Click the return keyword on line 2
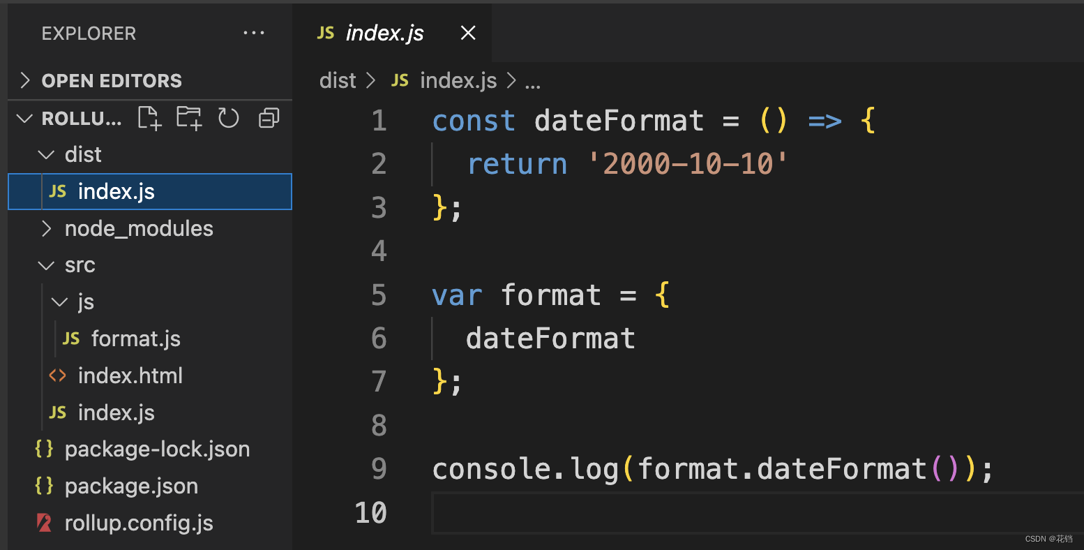This screenshot has height=550, width=1084. [x=518, y=164]
